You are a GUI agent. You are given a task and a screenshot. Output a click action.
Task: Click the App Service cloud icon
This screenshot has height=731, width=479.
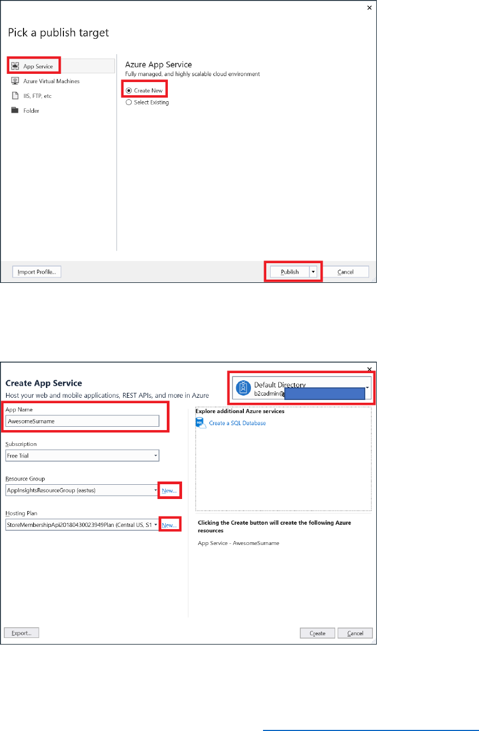tap(15, 66)
